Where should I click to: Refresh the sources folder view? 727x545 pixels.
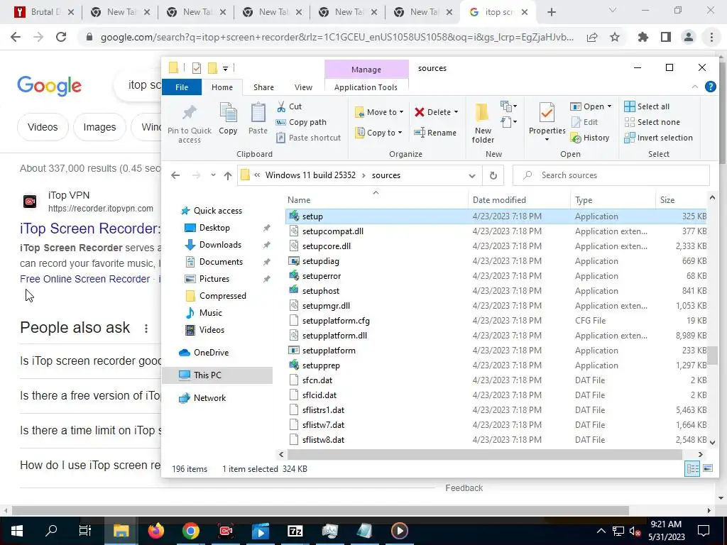tap(493, 176)
